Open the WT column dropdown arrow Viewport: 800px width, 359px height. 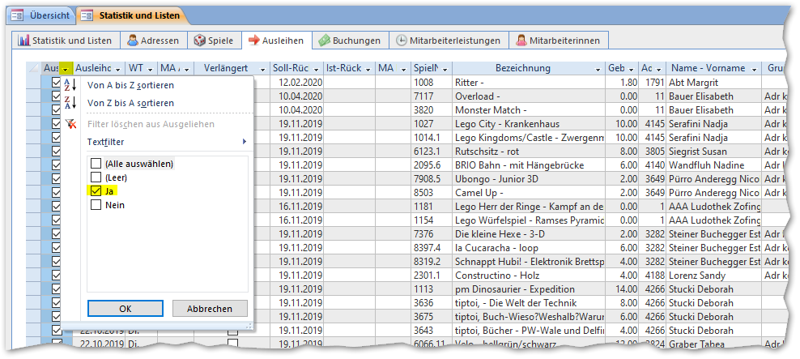click(151, 68)
